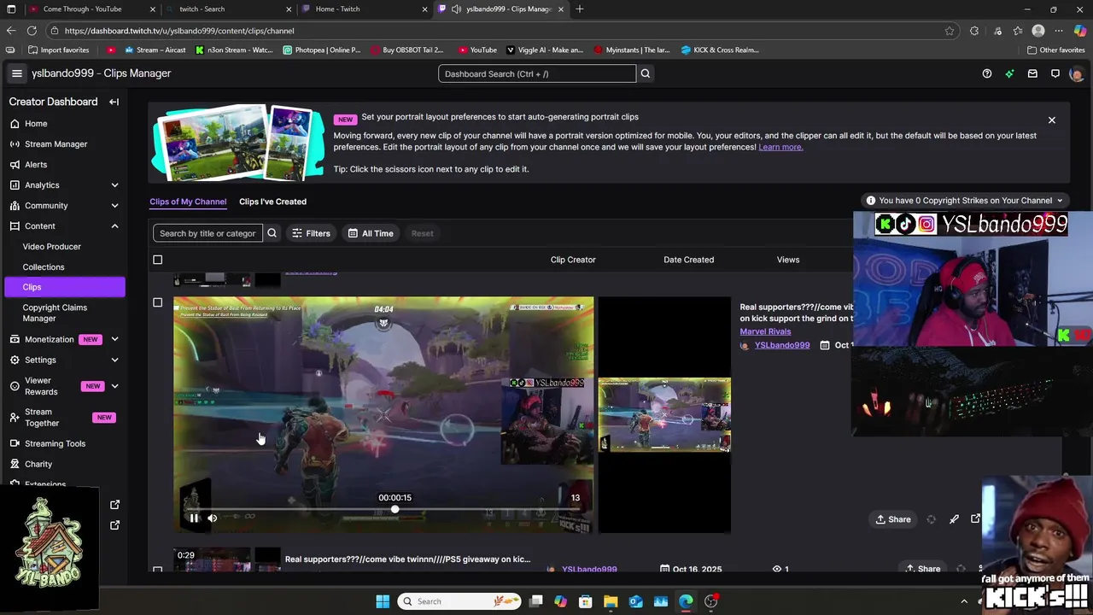This screenshot has width=1093, height=615.
Task: Click Share for the playing clip
Action: pos(893,519)
